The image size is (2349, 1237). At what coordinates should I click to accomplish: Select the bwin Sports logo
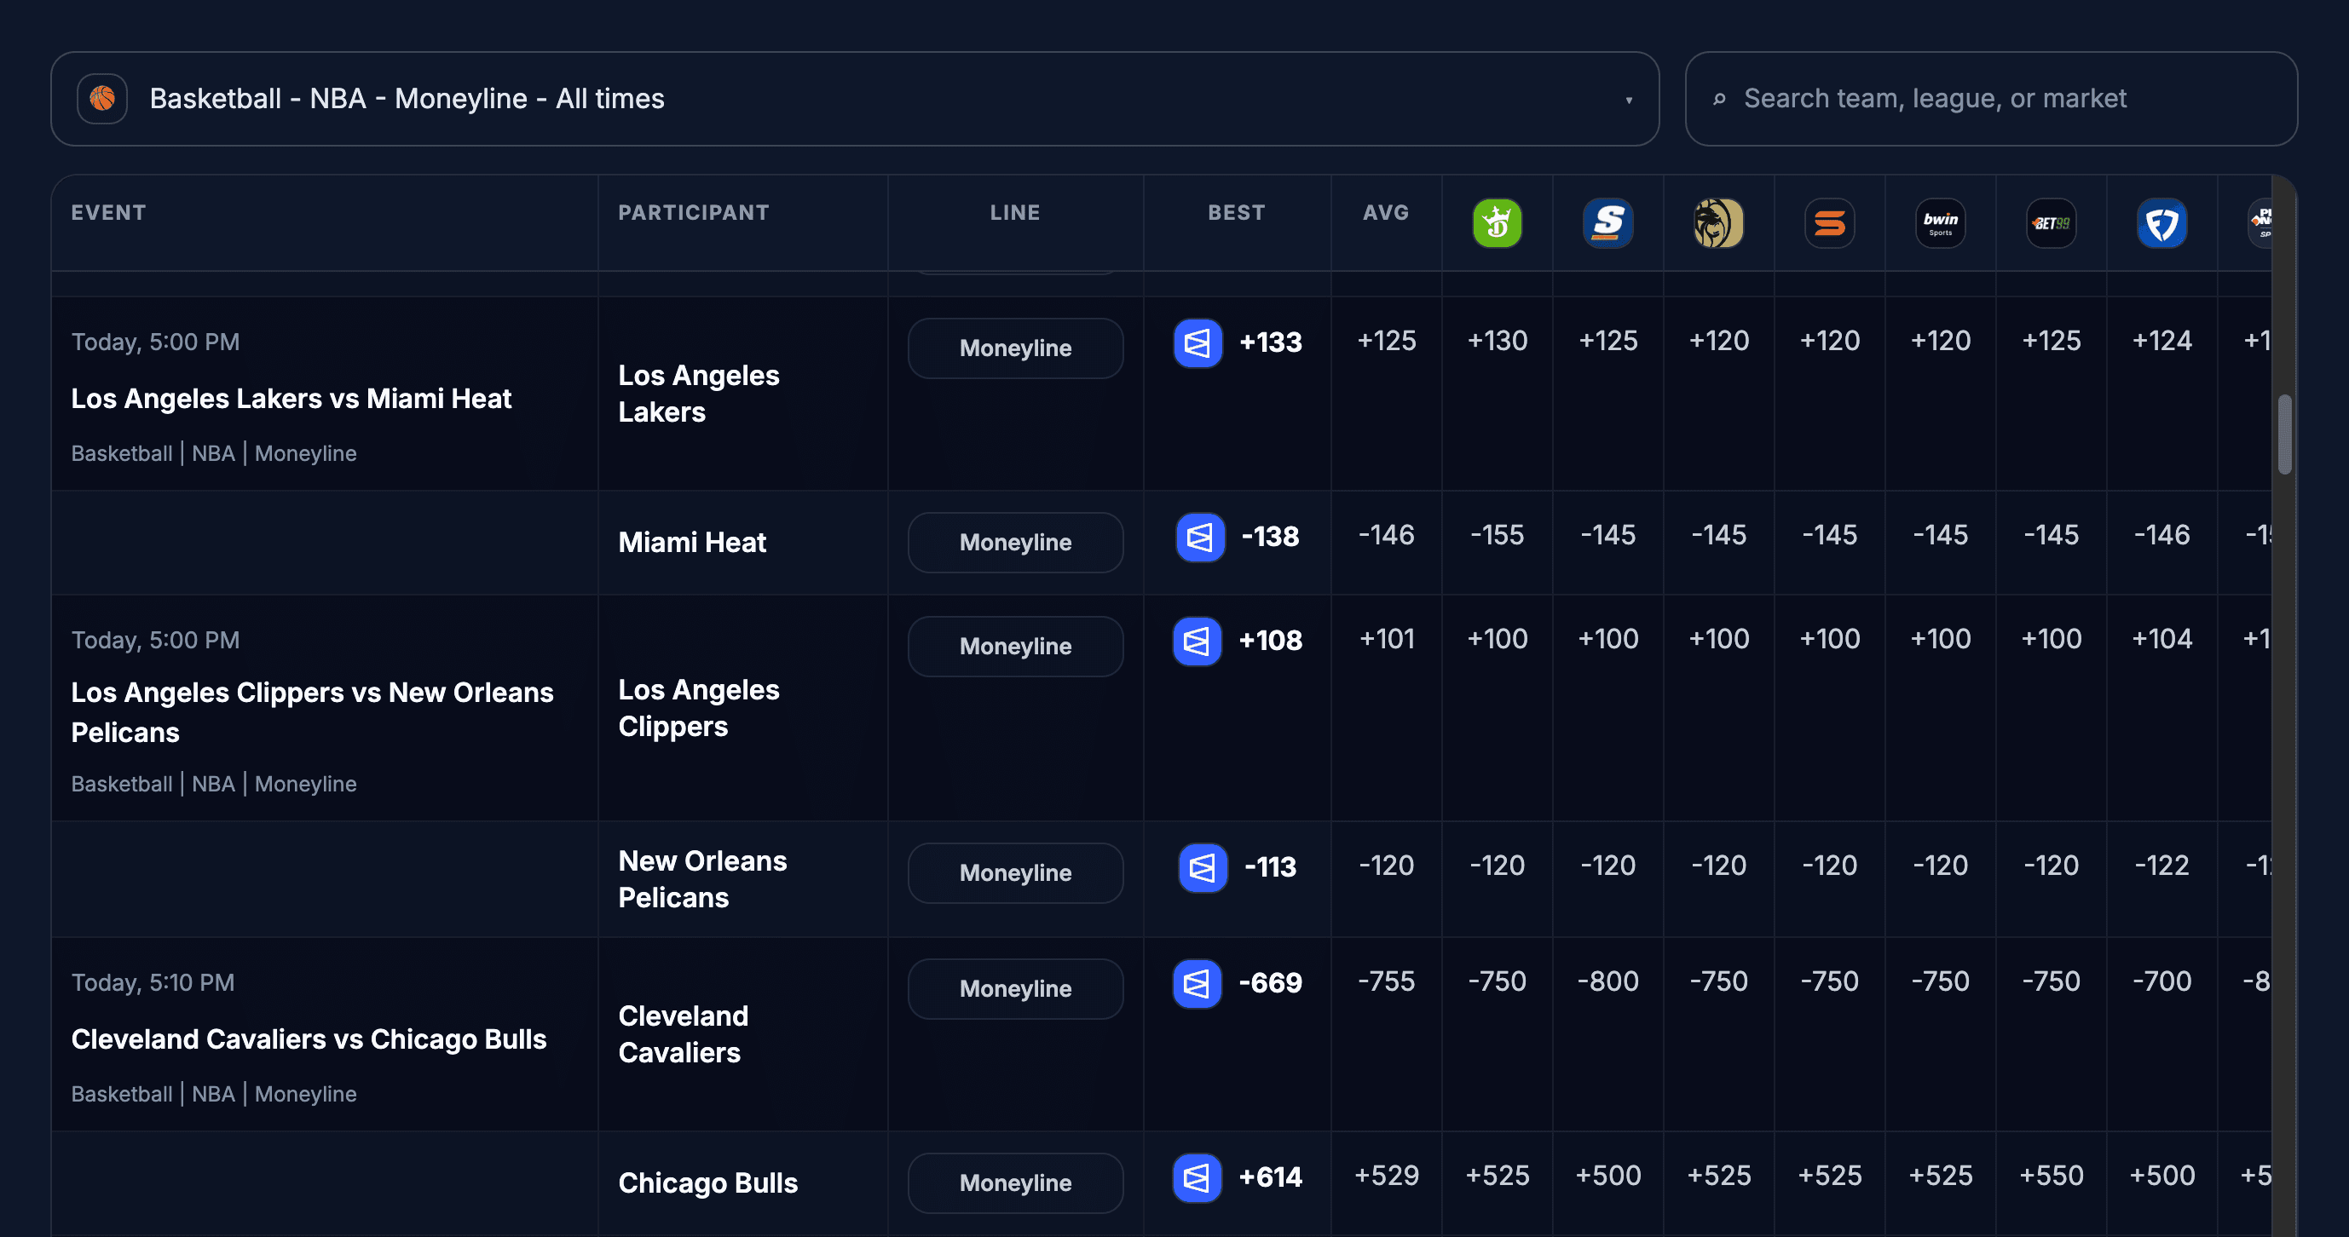(1942, 222)
